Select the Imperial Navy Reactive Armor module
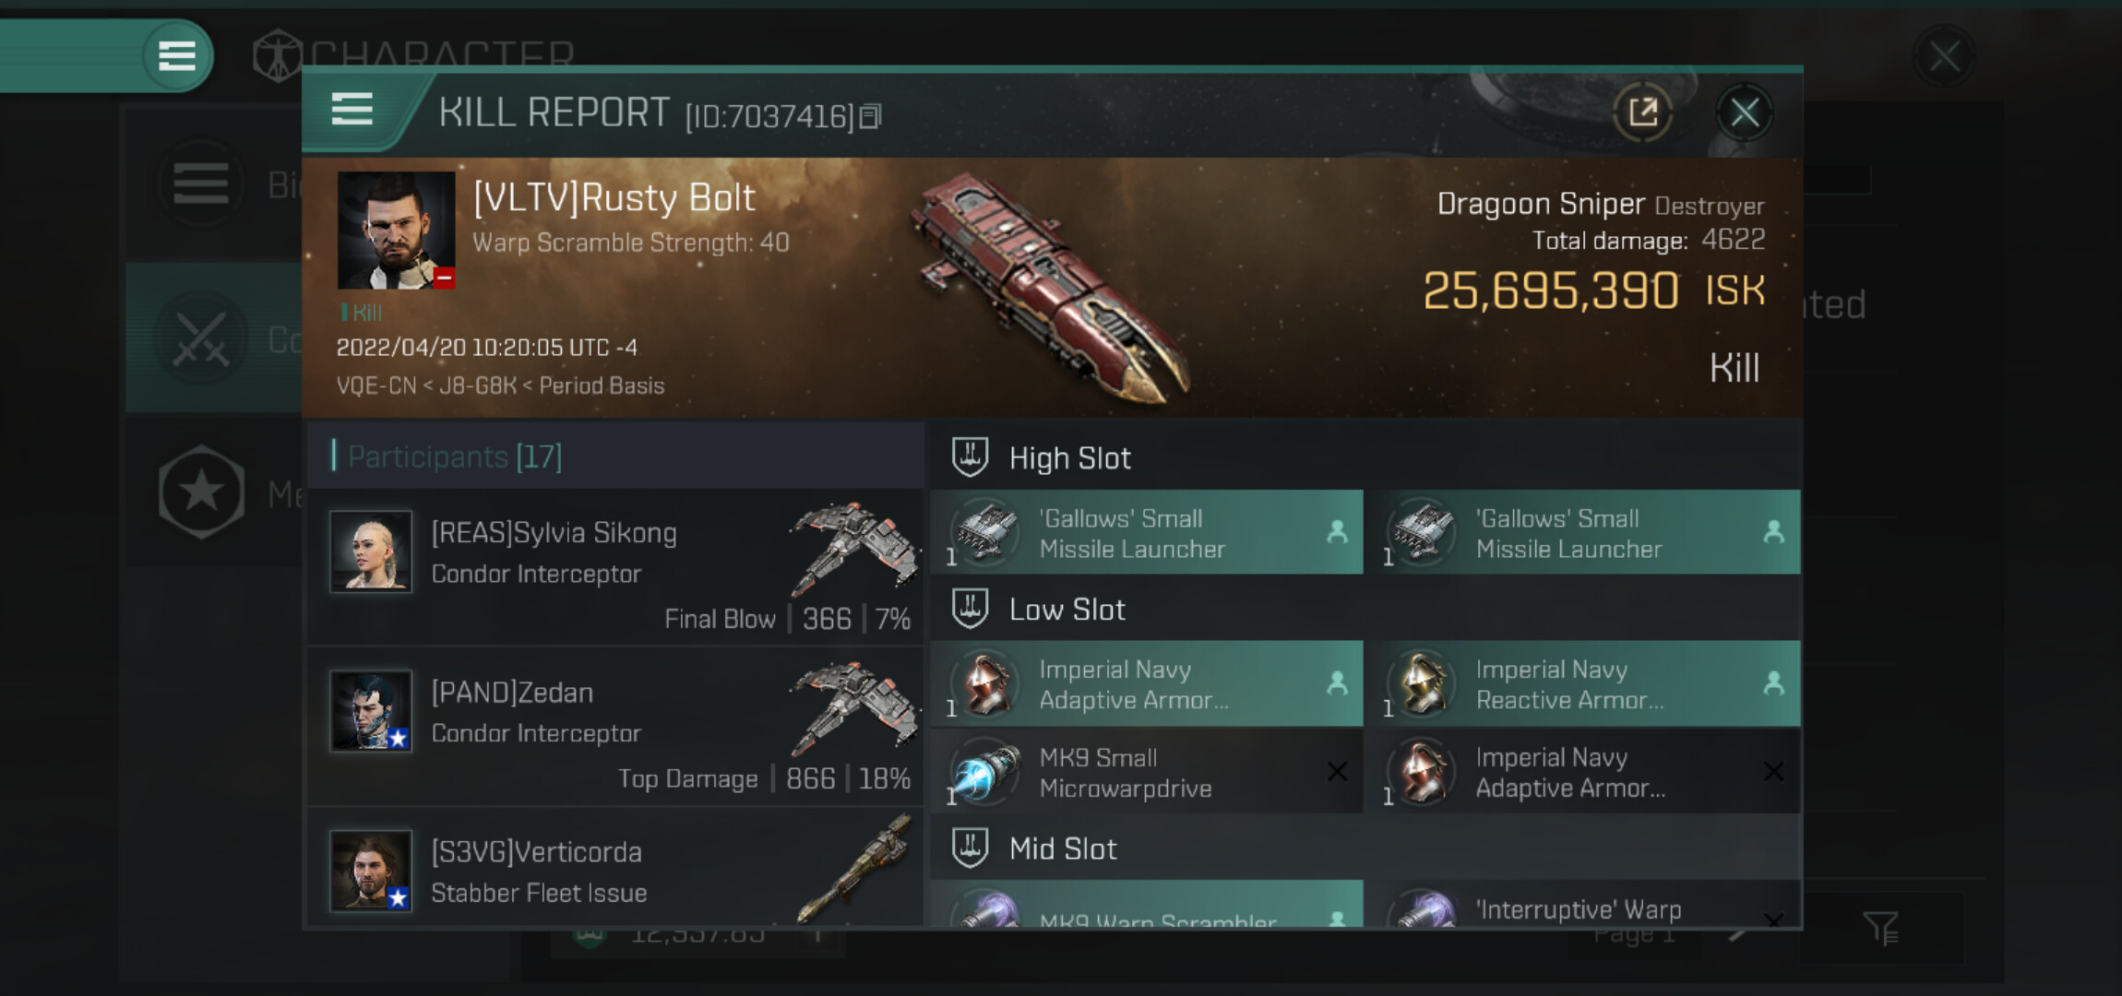Viewport: 2122px width, 996px height. pos(1584,683)
